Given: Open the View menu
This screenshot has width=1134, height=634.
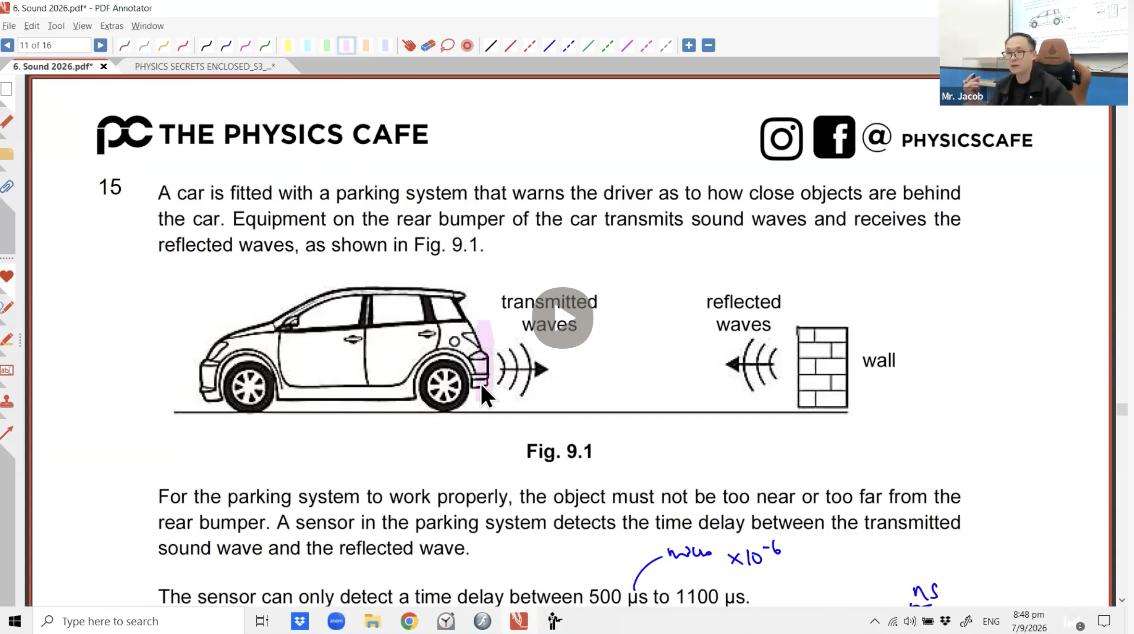Looking at the screenshot, I should click(x=82, y=26).
